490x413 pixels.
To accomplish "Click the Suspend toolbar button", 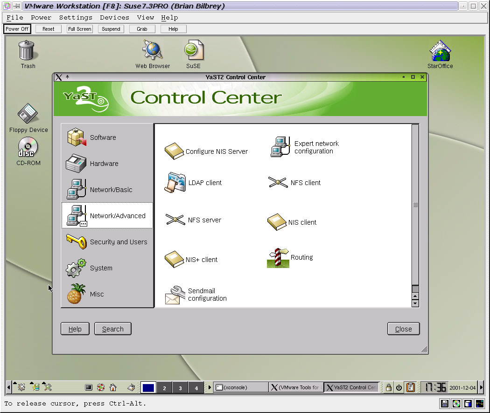I will click(x=111, y=29).
